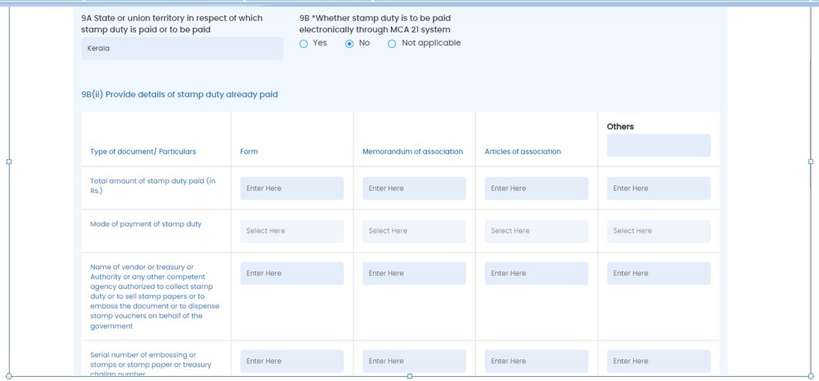Screen dimensions: 819x381
Task: Click the 'Form' column header
Action: 249,152
